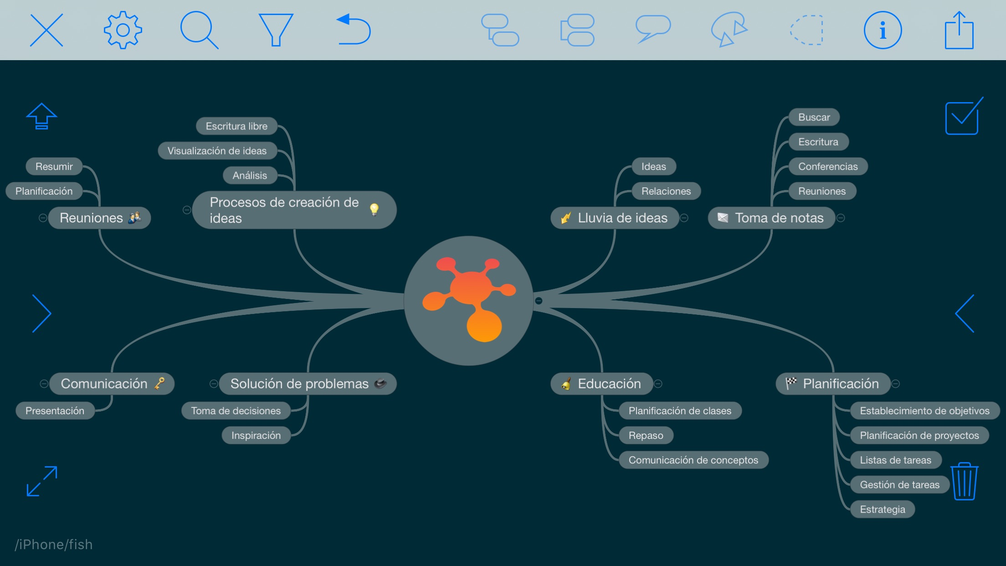Collapse the Educación branch
Image resolution: width=1006 pixels, height=566 pixels.
pos(658,384)
